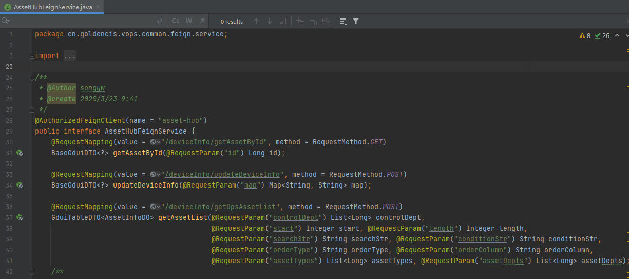This screenshot has width=629, height=279.
Task: Toggle multiline search mode icon
Action: pos(344,21)
